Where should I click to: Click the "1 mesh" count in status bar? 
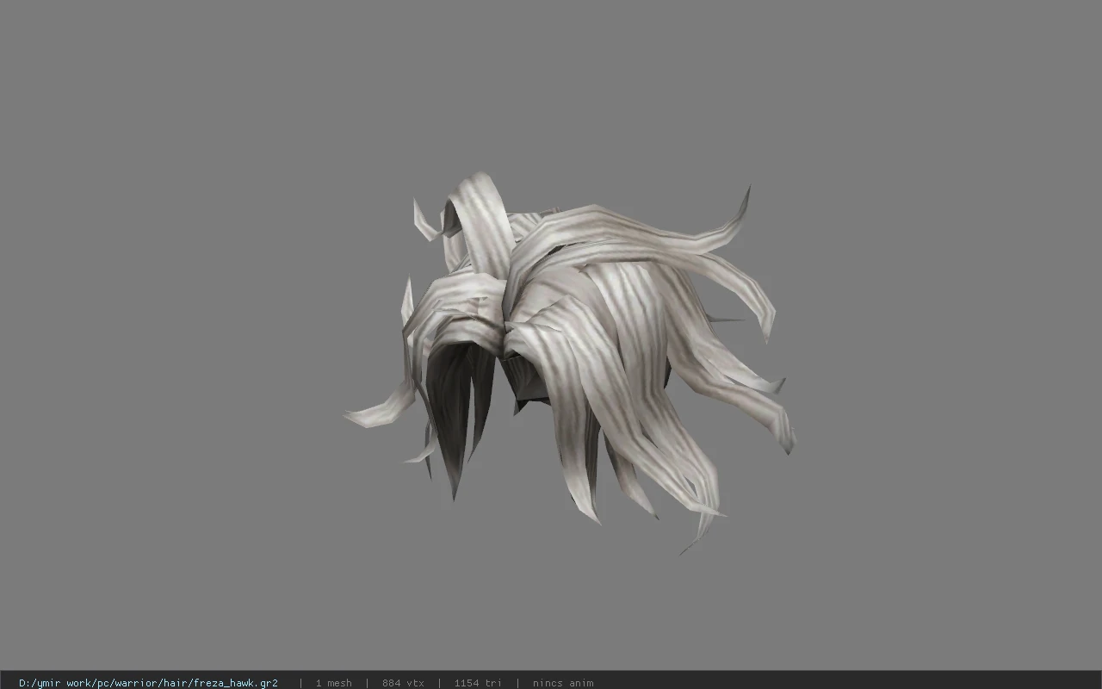click(333, 683)
